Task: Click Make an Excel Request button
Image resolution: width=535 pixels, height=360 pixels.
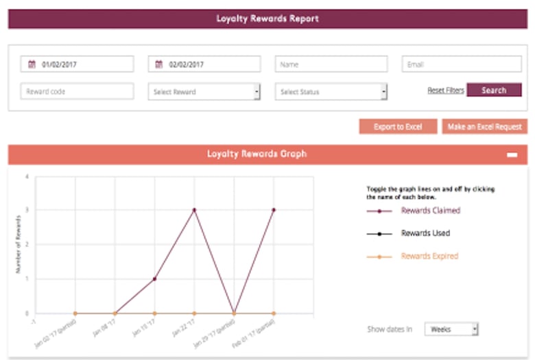Action: coord(485,127)
